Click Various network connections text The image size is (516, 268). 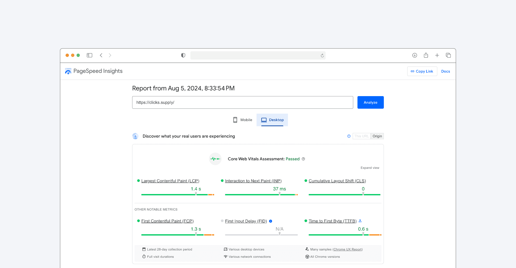point(250,257)
